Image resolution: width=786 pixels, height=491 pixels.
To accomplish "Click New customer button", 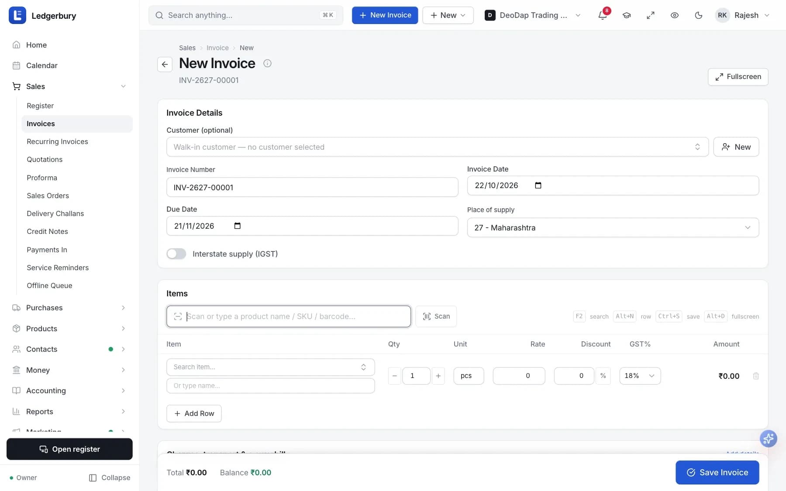I will pyautogui.click(x=736, y=147).
